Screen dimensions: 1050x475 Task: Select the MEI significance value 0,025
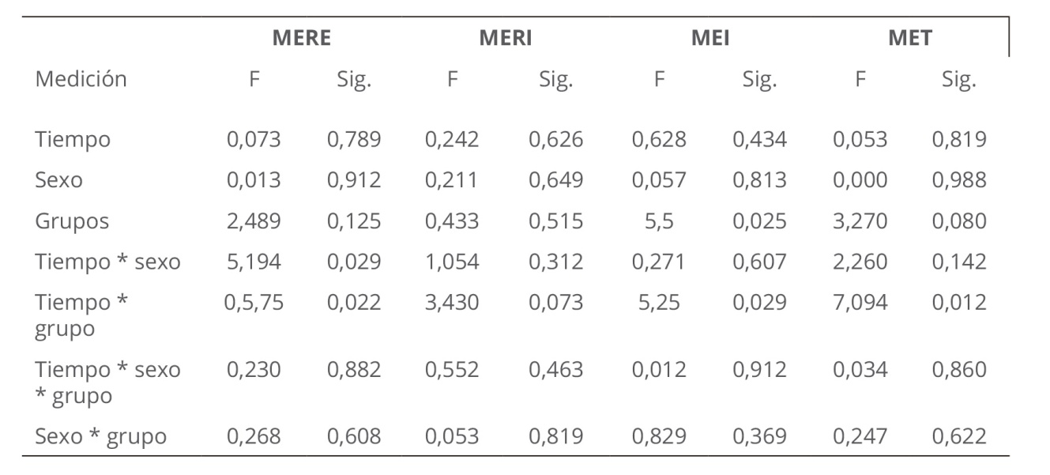point(759,221)
